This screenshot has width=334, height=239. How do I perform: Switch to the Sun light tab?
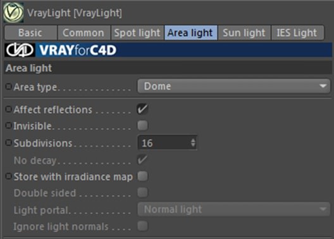(x=244, y=33)
